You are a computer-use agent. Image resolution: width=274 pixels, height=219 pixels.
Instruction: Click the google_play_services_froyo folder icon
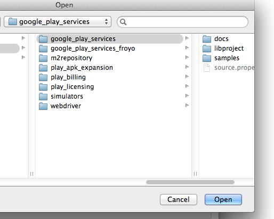(x=43, y=48)
